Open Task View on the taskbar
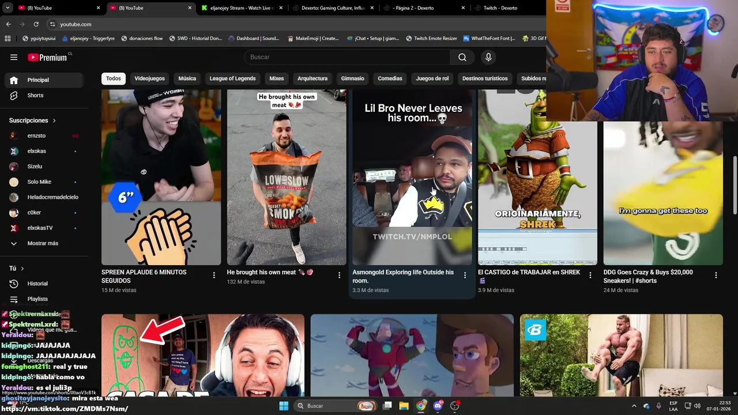Screen dimensions: 738x415 (387, 406)
